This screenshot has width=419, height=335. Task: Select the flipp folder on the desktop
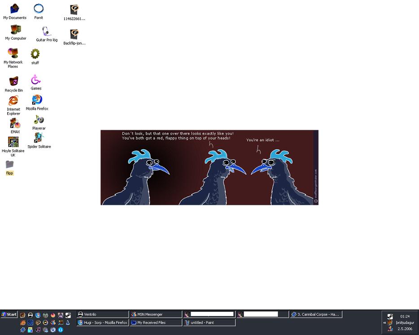pyautogui.click(x=9, y=168)
